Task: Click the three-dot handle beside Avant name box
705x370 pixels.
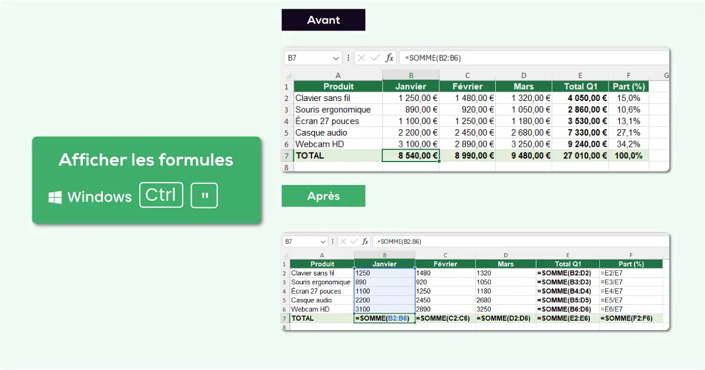Action: [x=348, y=58]
